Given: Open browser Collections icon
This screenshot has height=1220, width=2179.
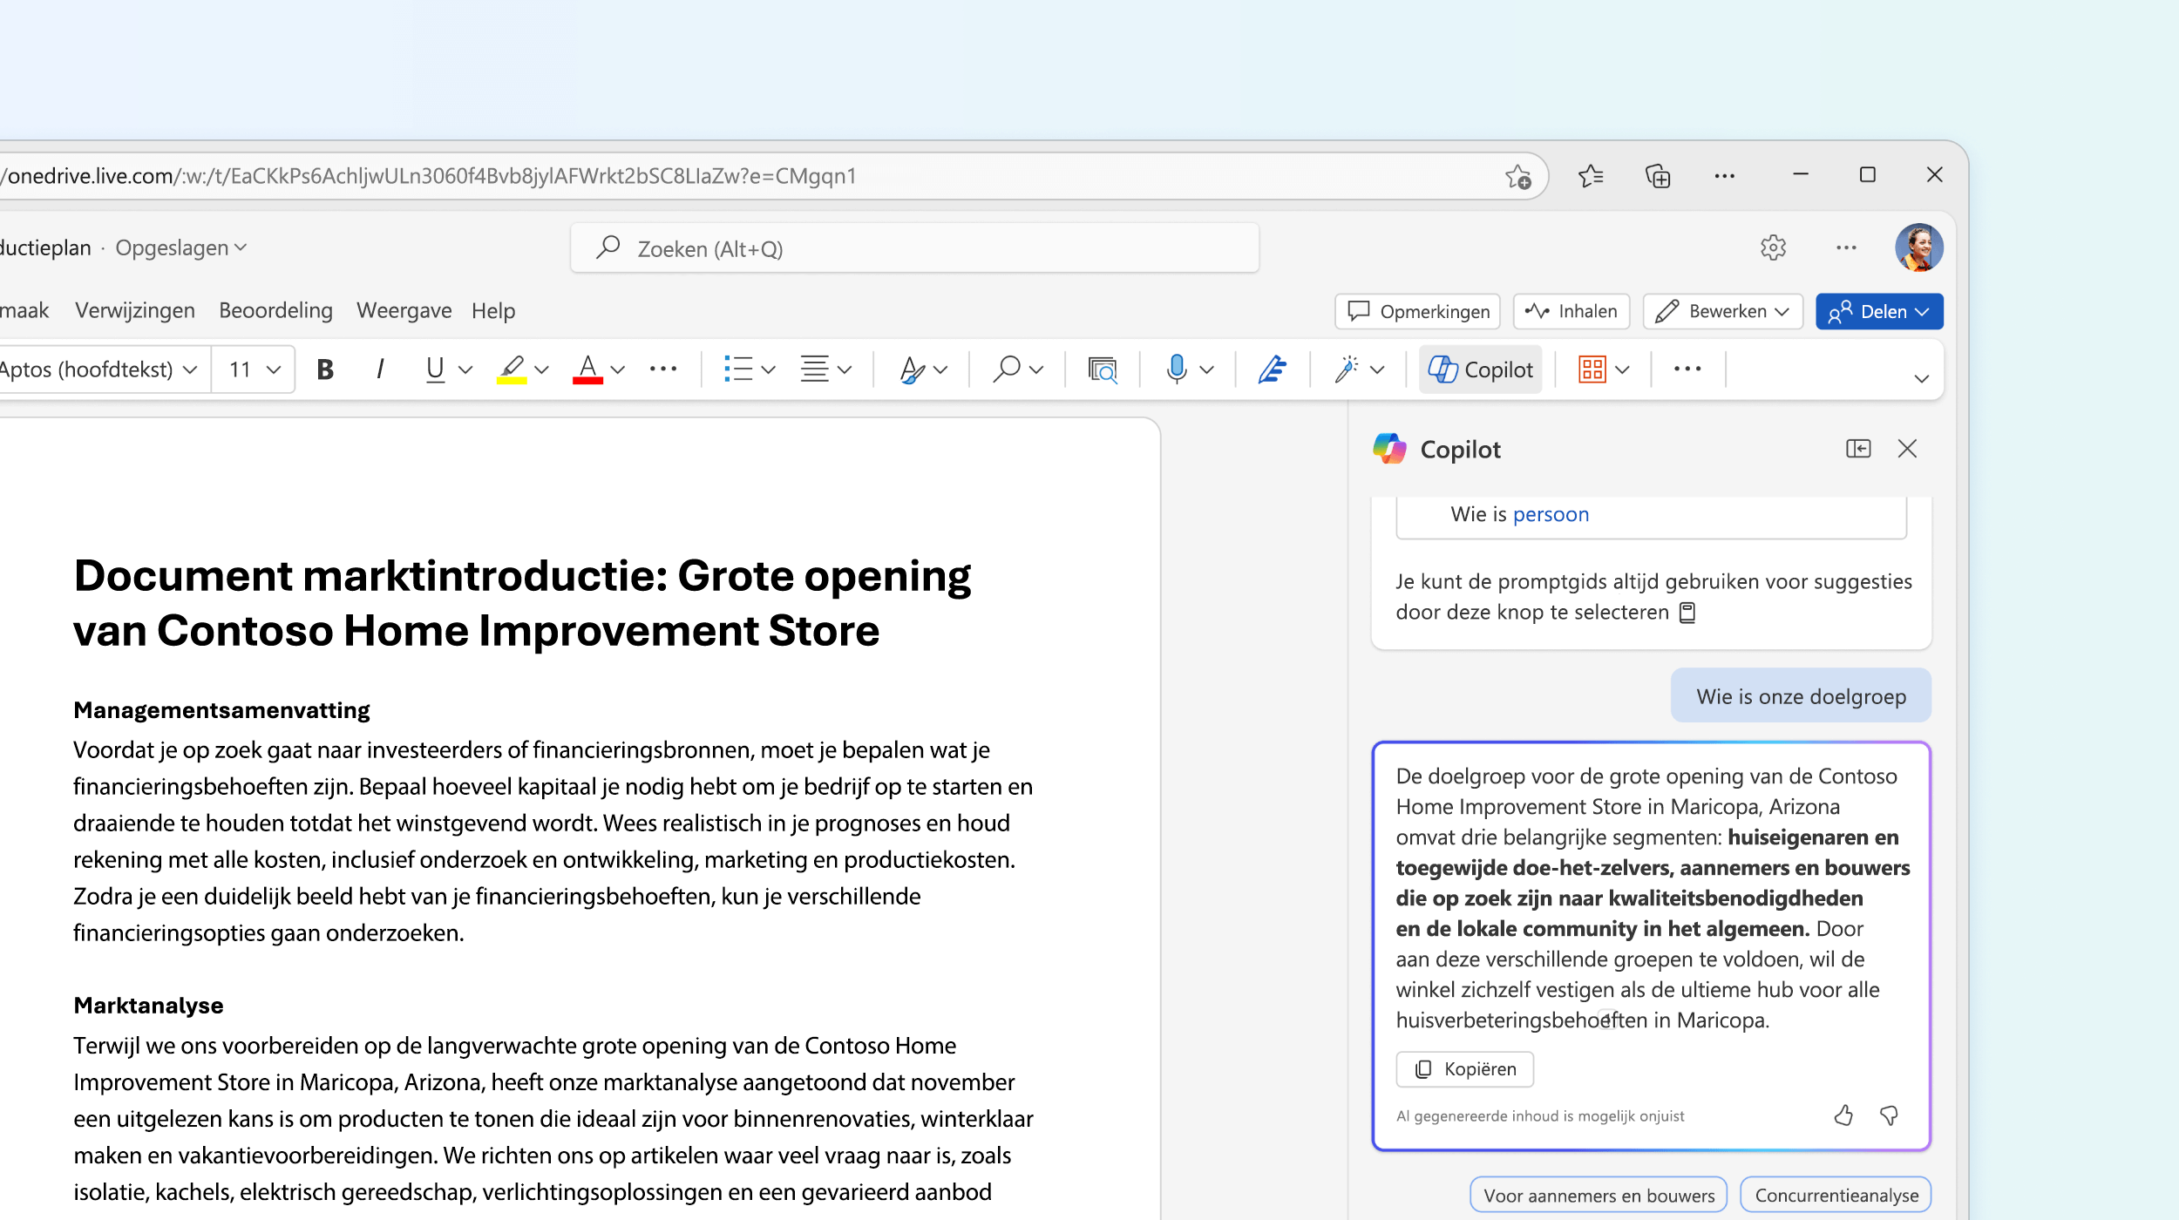Looking at the screenshot, I should click(1658, 176).
